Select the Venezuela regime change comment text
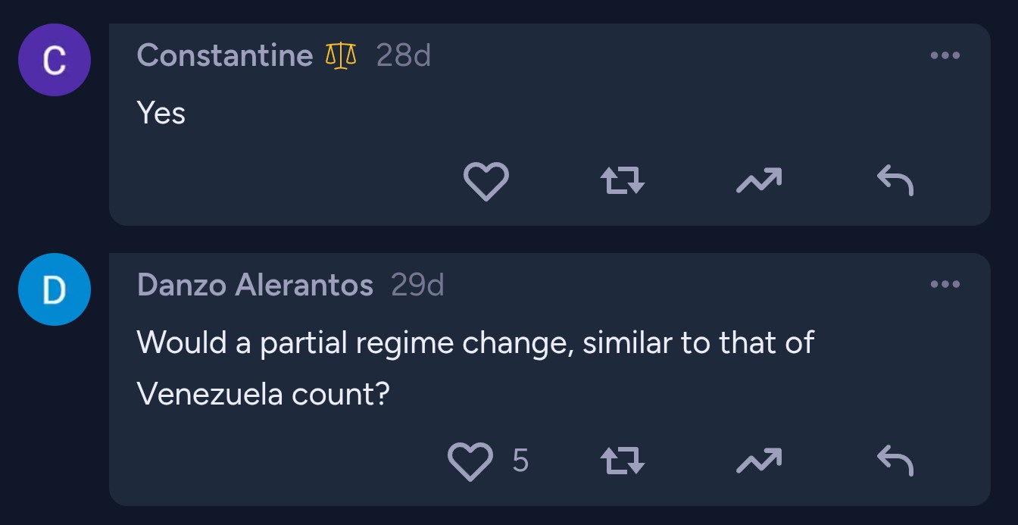The width and height of the screenshot is (1018, 525). tap(475, 368)
